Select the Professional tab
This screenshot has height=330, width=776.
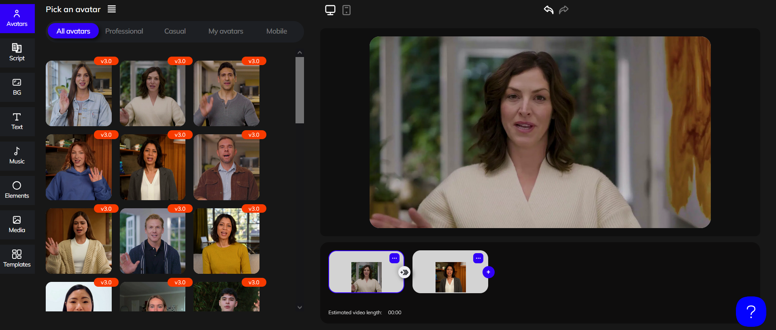tap(124, 31)
